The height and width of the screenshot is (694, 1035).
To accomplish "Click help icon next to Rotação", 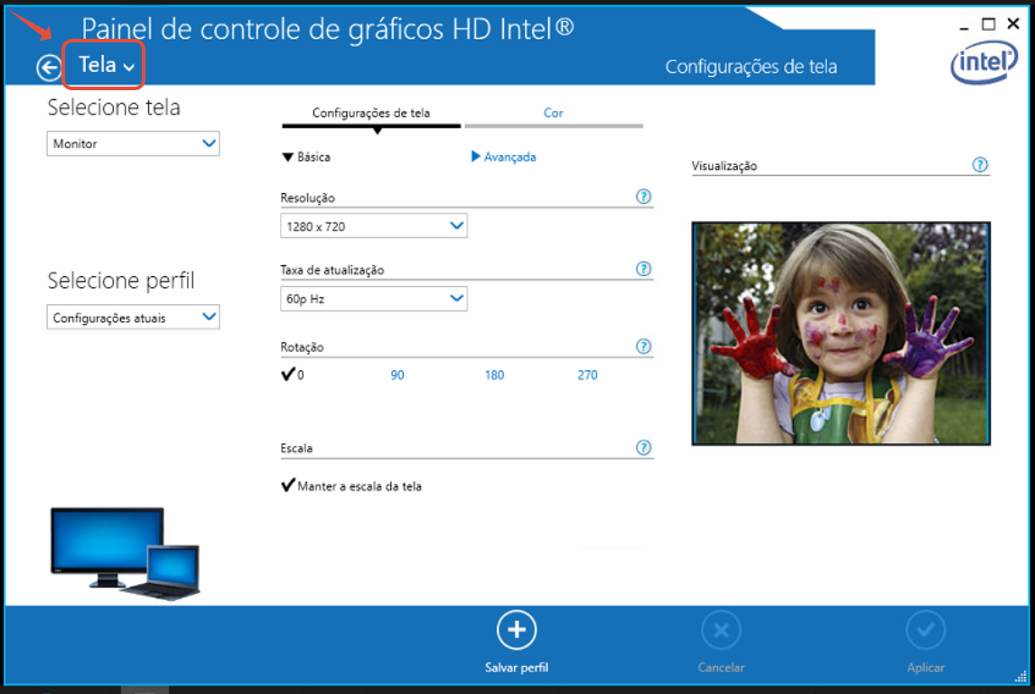I will tap(644, 346).
